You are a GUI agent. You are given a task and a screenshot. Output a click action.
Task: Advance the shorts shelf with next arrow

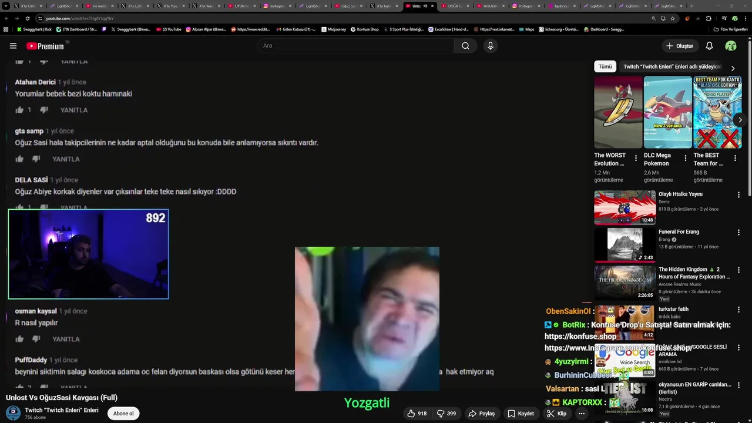click(740, 120)
